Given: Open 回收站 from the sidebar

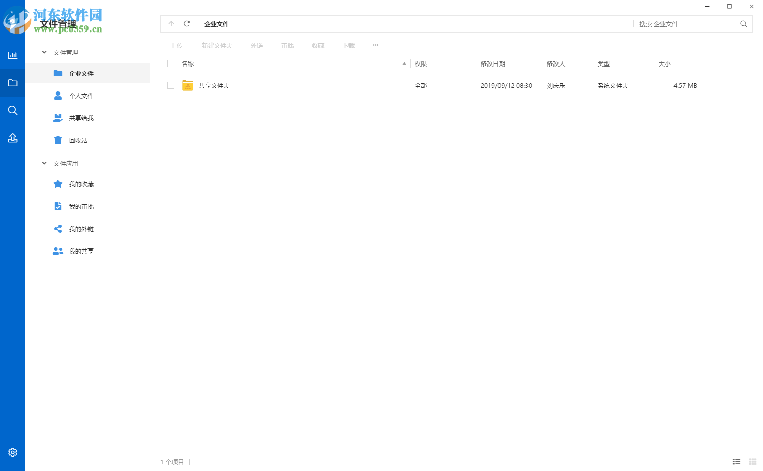Looking at the screenshot, I should click(x=79, y=140).
